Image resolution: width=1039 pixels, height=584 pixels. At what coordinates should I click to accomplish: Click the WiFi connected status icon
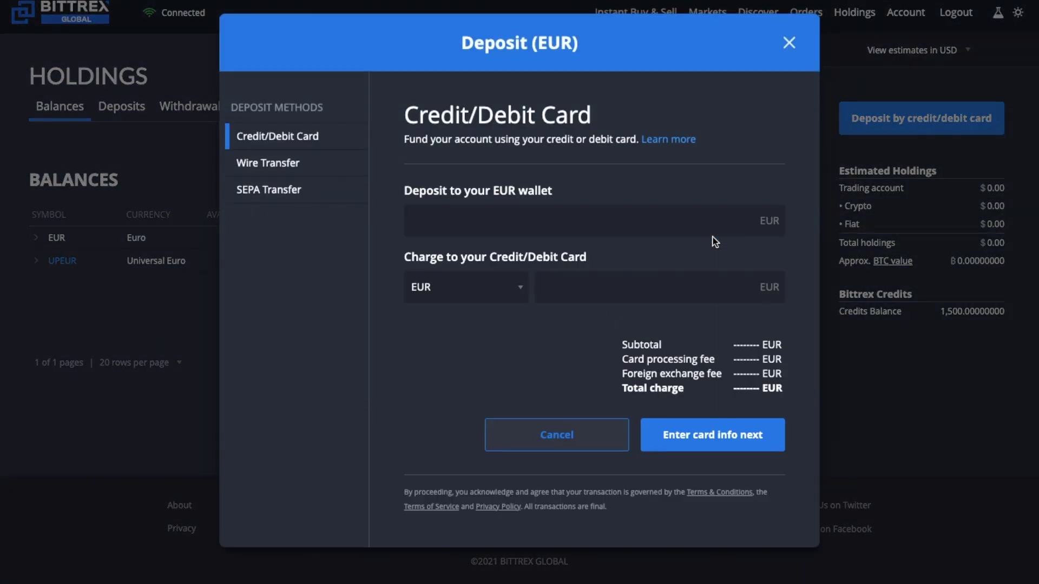click(148, 12)
